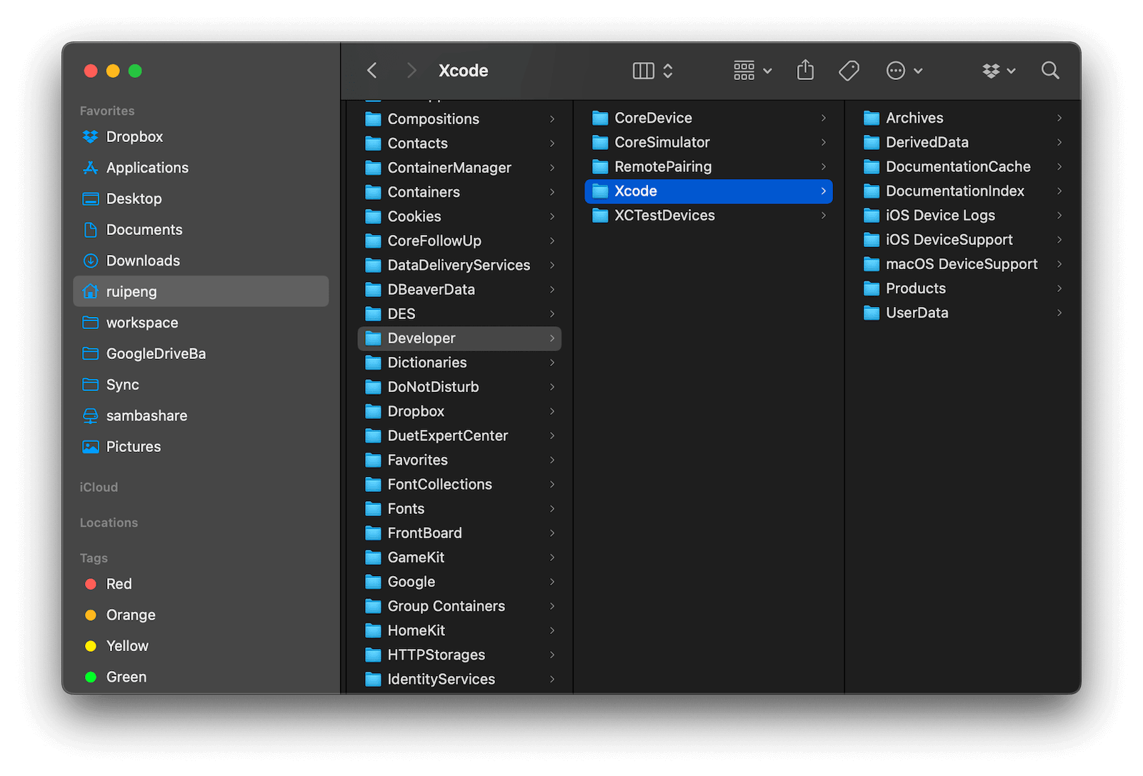
Task: Expand the RemotePairing folder chevron
Action: click(x=824, y=166)
